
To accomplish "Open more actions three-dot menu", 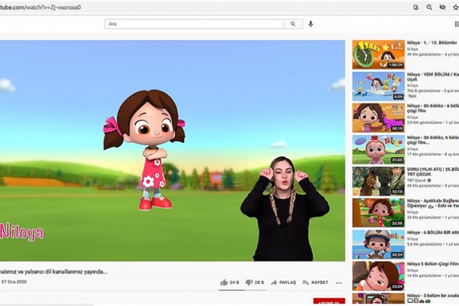I will 338,283.
